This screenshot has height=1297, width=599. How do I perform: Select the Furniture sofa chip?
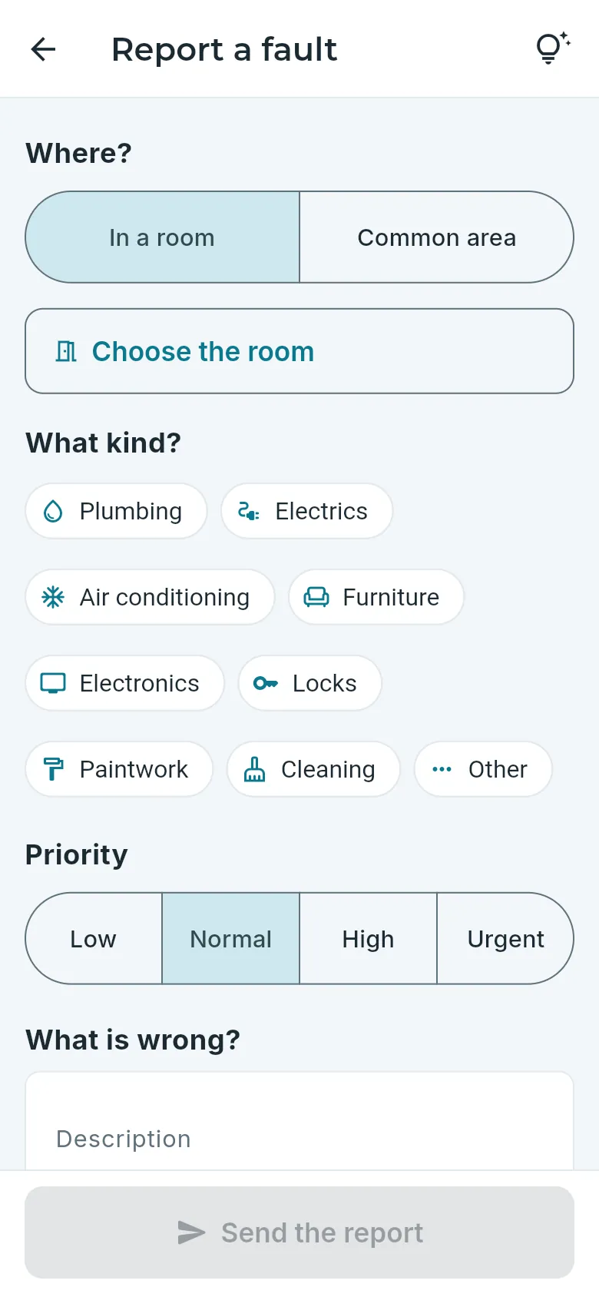click(376, 597)
